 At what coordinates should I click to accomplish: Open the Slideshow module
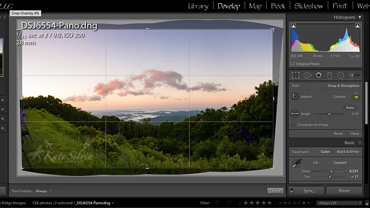tap(309, 6)
